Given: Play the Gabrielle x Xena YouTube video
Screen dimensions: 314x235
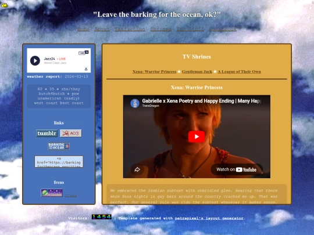Looking at the screenshot, I should tap(197, 136).
